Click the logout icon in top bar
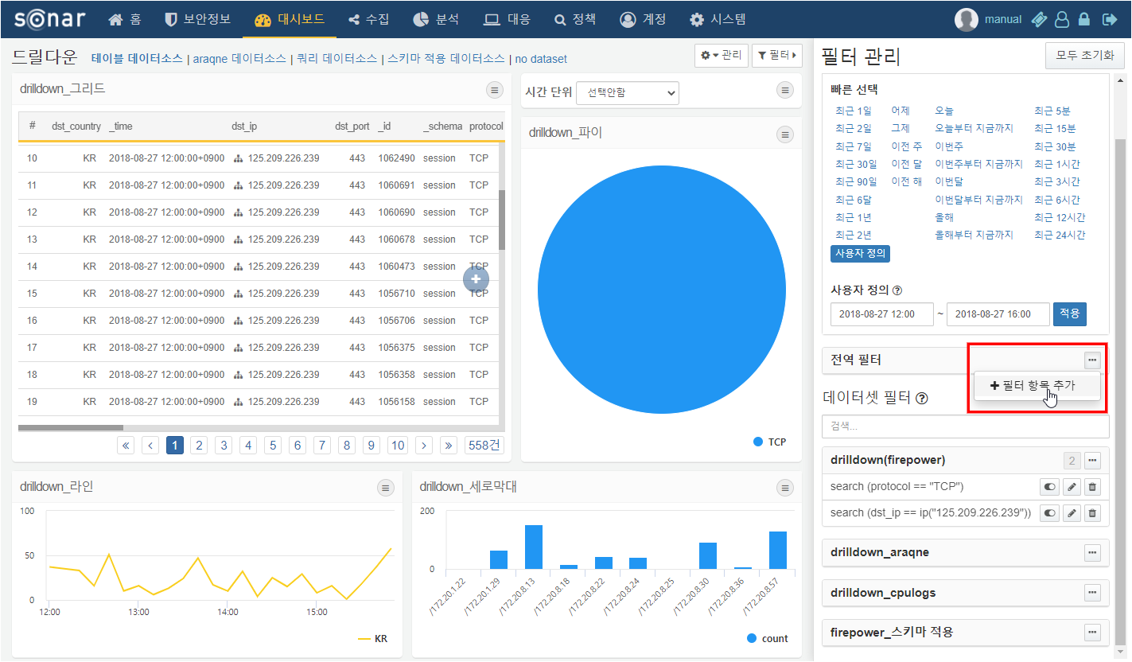Image resolution: width=1132 pixels, height=662 pixels. [1109, 19]
